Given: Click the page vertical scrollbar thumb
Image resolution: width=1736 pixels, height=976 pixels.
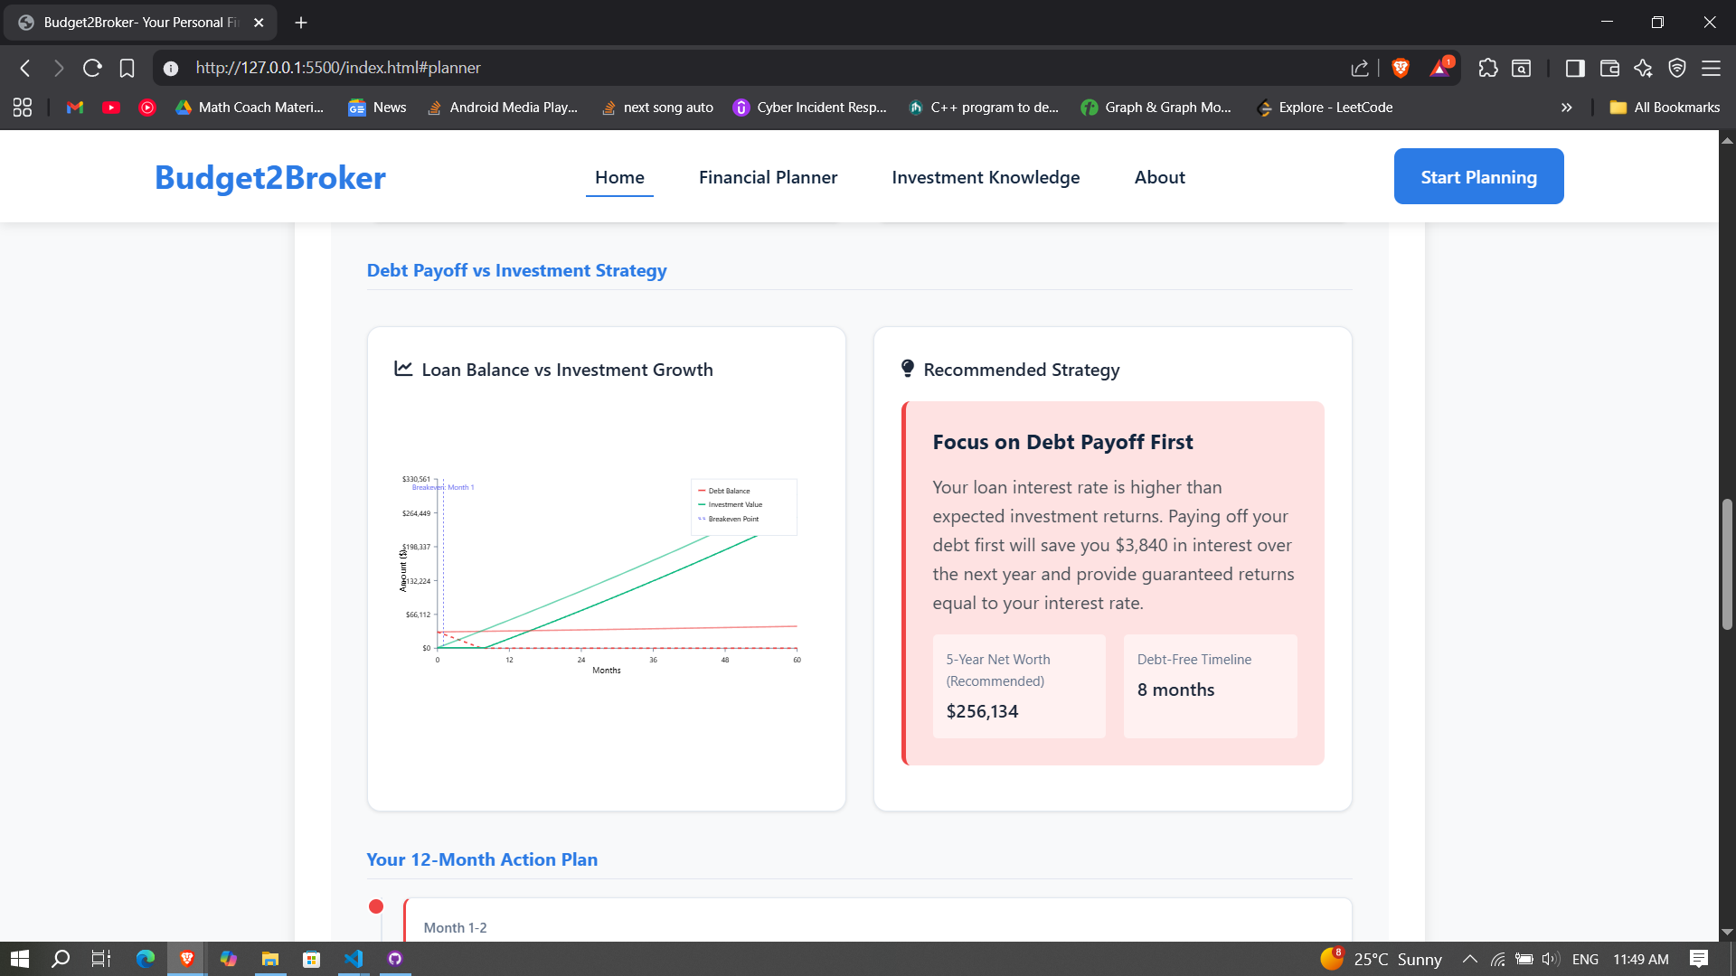Looking at the screenshot, I should point(1727,564).
